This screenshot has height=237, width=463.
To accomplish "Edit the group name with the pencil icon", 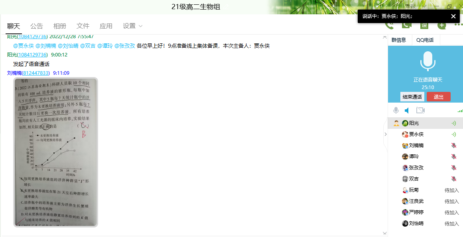I will click(226, 6).
